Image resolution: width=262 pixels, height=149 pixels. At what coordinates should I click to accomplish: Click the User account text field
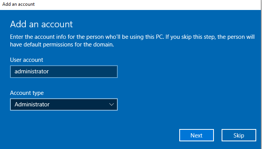tap(64, 71)
